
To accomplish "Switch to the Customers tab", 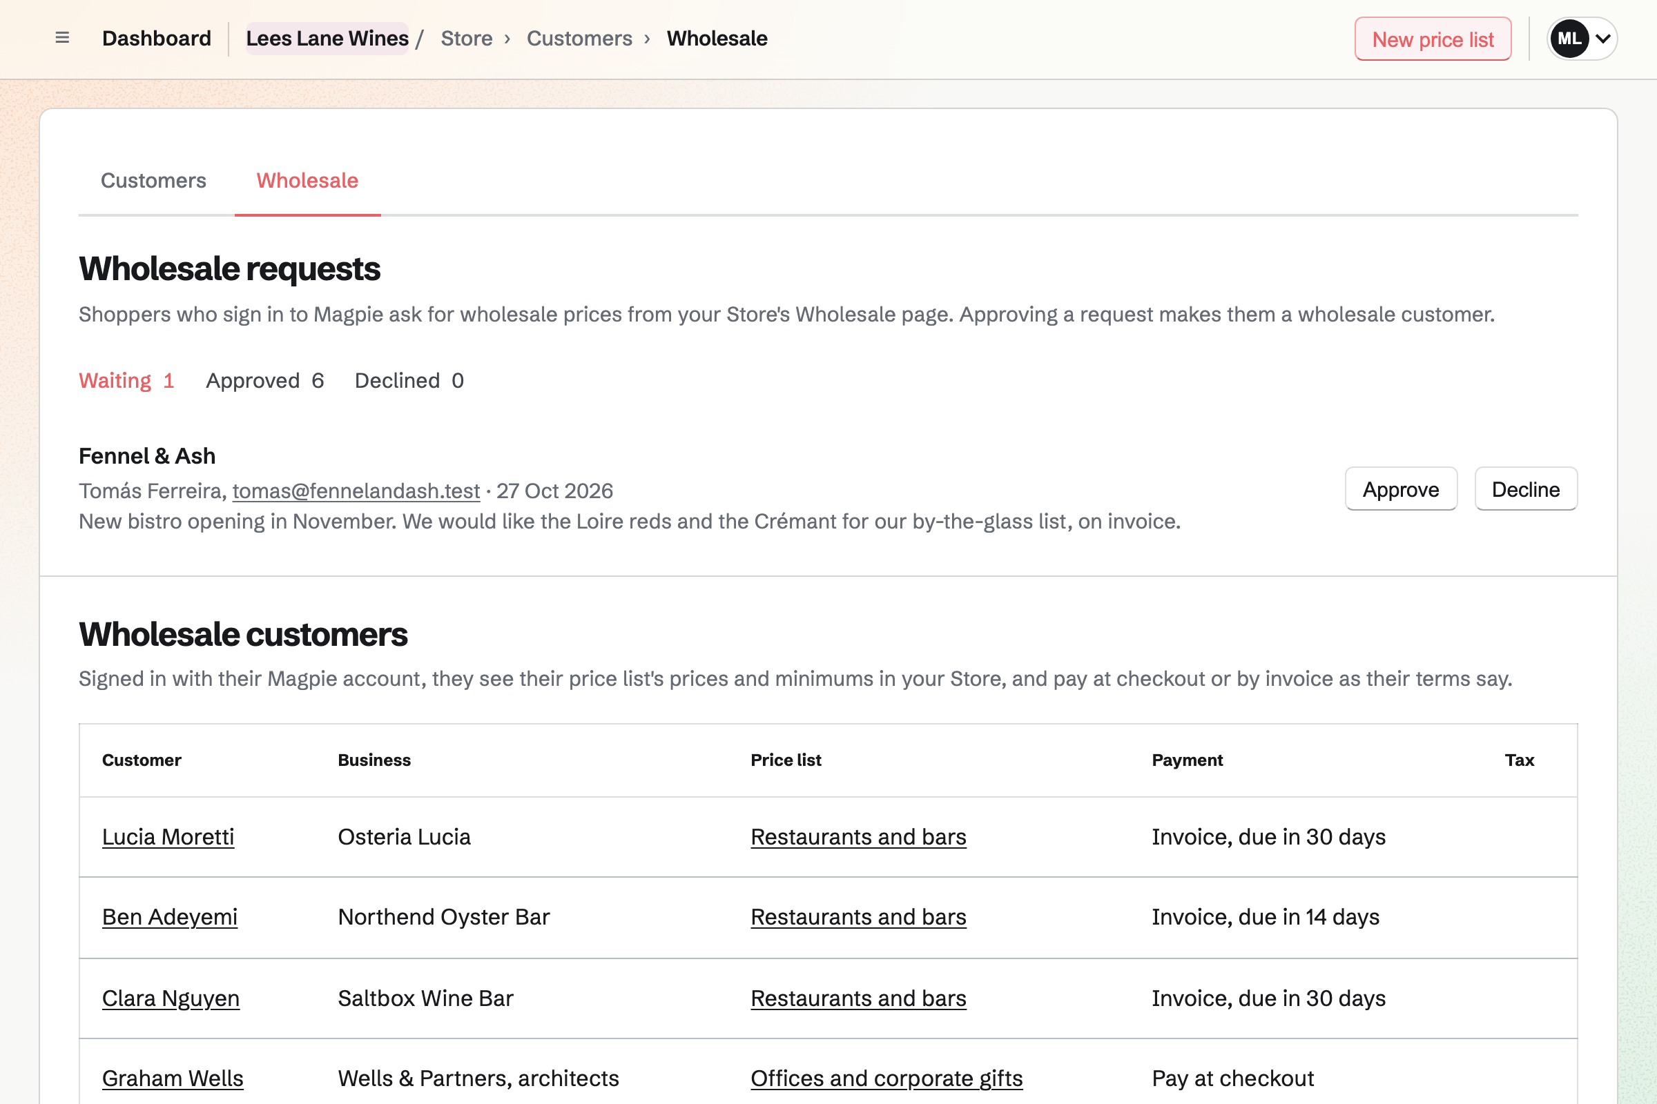I will coord(153,181).
